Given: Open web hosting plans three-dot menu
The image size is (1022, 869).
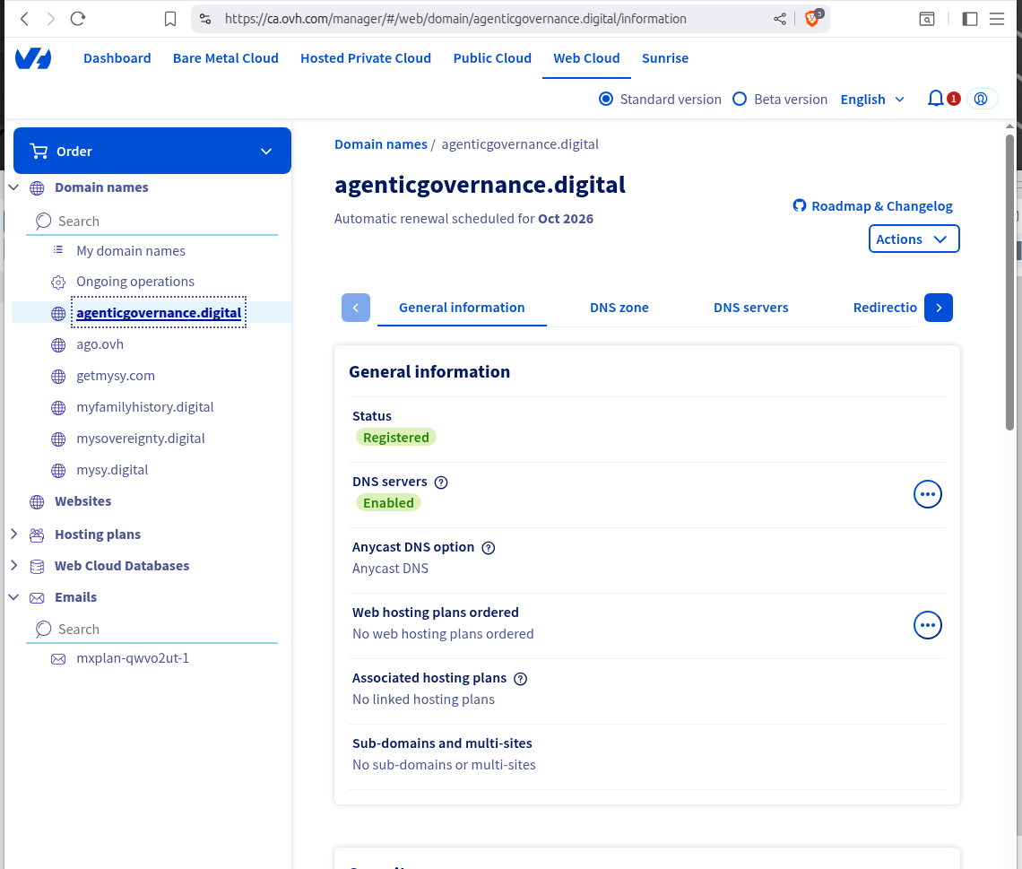Looking at the screenshot, I should (927, 625).
